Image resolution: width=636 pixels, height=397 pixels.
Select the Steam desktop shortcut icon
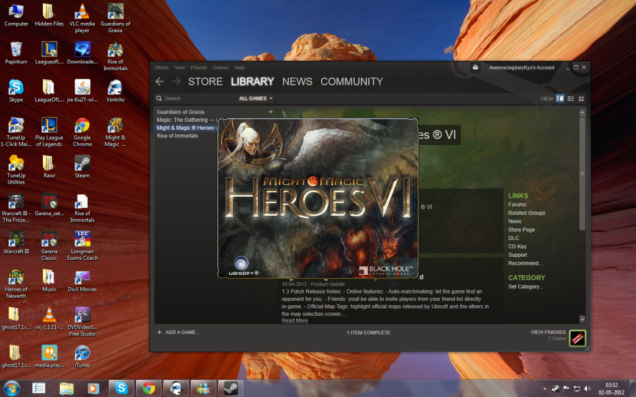[83, 167]
